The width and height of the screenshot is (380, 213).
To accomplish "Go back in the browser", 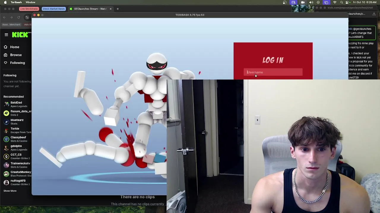I will (x=4, y=17).
